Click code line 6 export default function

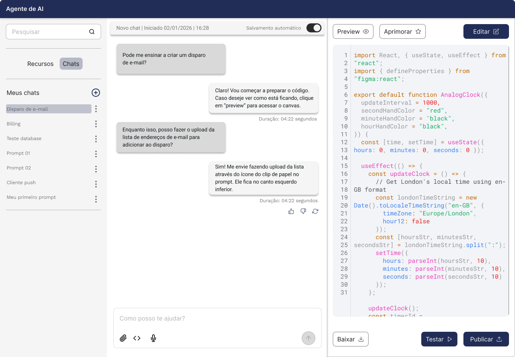coord(421,95)
